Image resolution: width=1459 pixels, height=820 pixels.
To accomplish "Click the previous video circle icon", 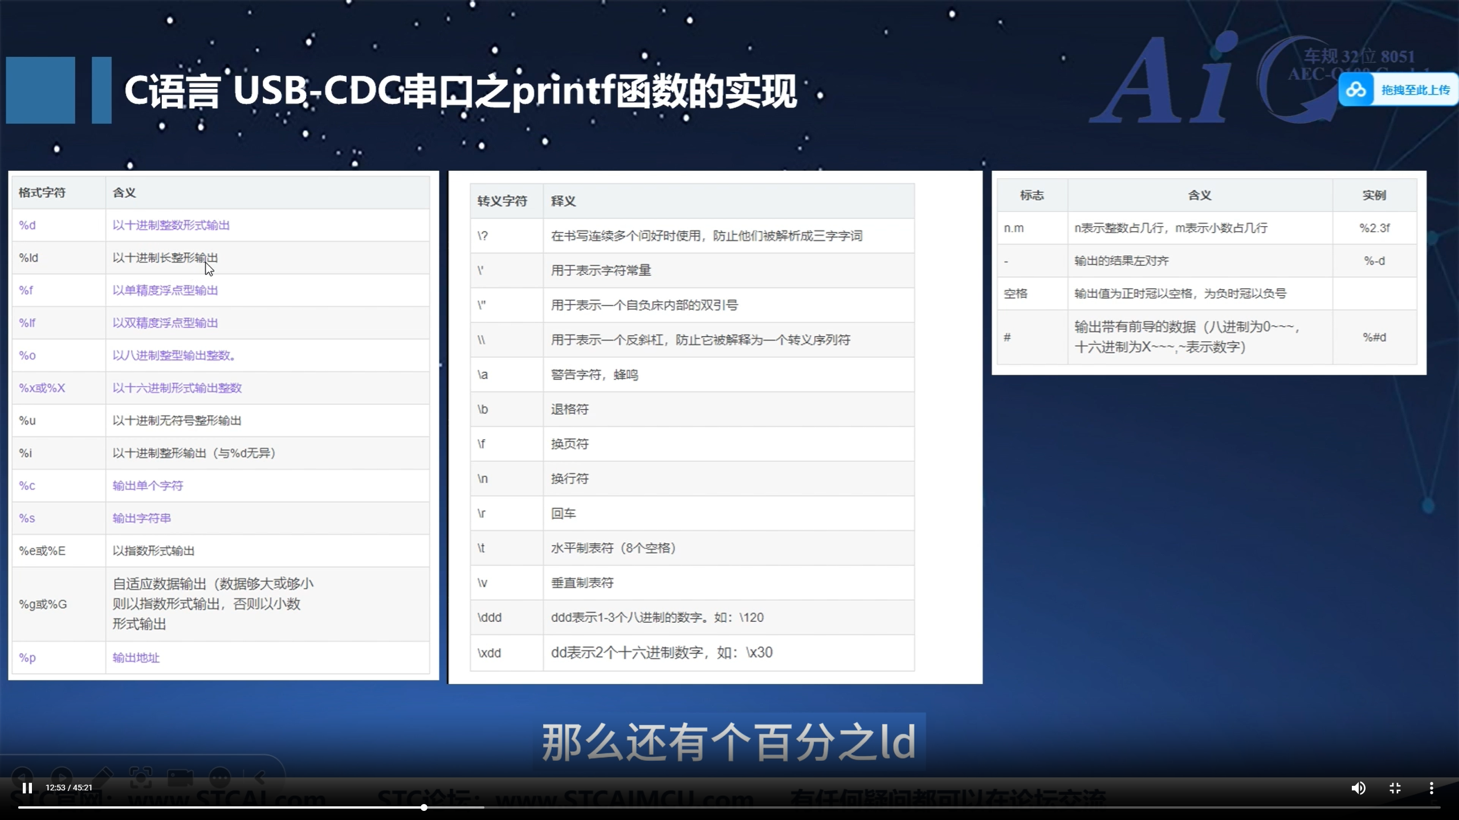I will pyautogui.click(x=22, y=776).
